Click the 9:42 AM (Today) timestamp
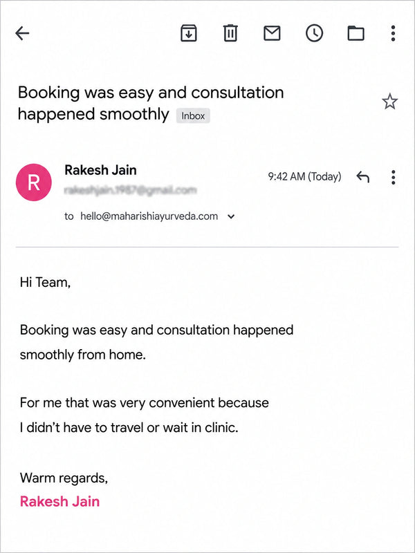 pos(304,176)
